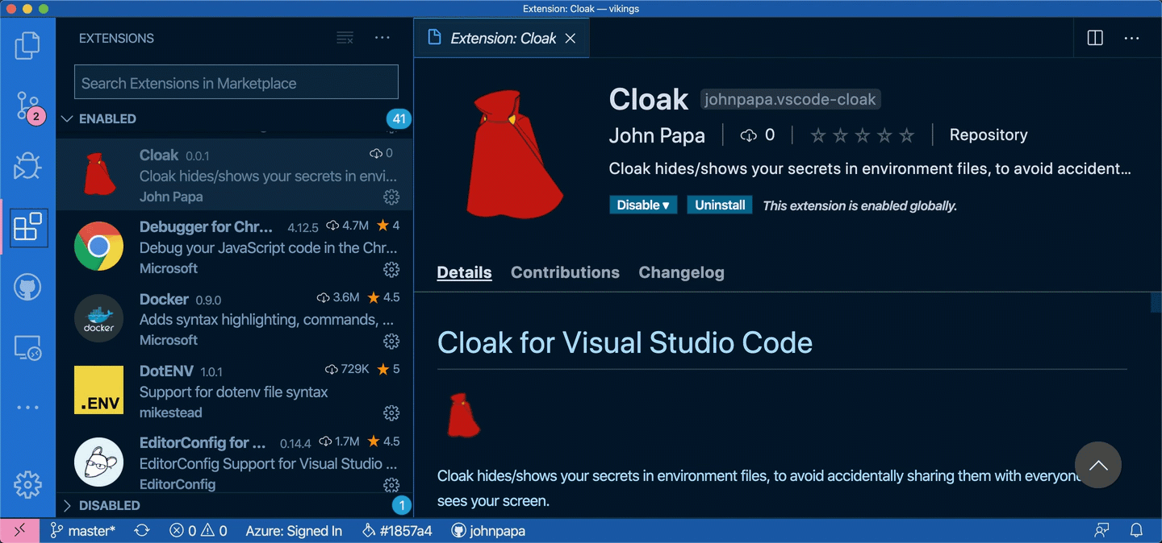Show additional views ellipsis in activity bar

(x=27, y=408)
